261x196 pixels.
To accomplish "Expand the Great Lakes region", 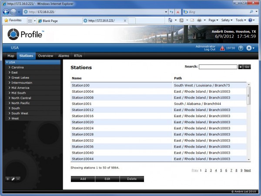I will (x=10, y=78).
